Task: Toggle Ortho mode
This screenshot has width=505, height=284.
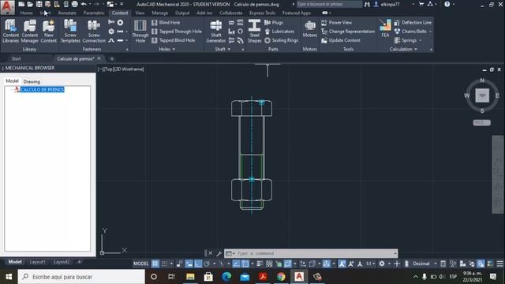Action: pyautogui.click(x=198, y=263)
